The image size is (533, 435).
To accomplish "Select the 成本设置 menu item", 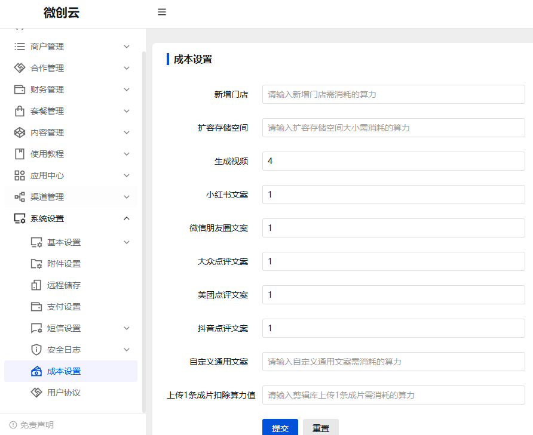I will pos(71,371).
